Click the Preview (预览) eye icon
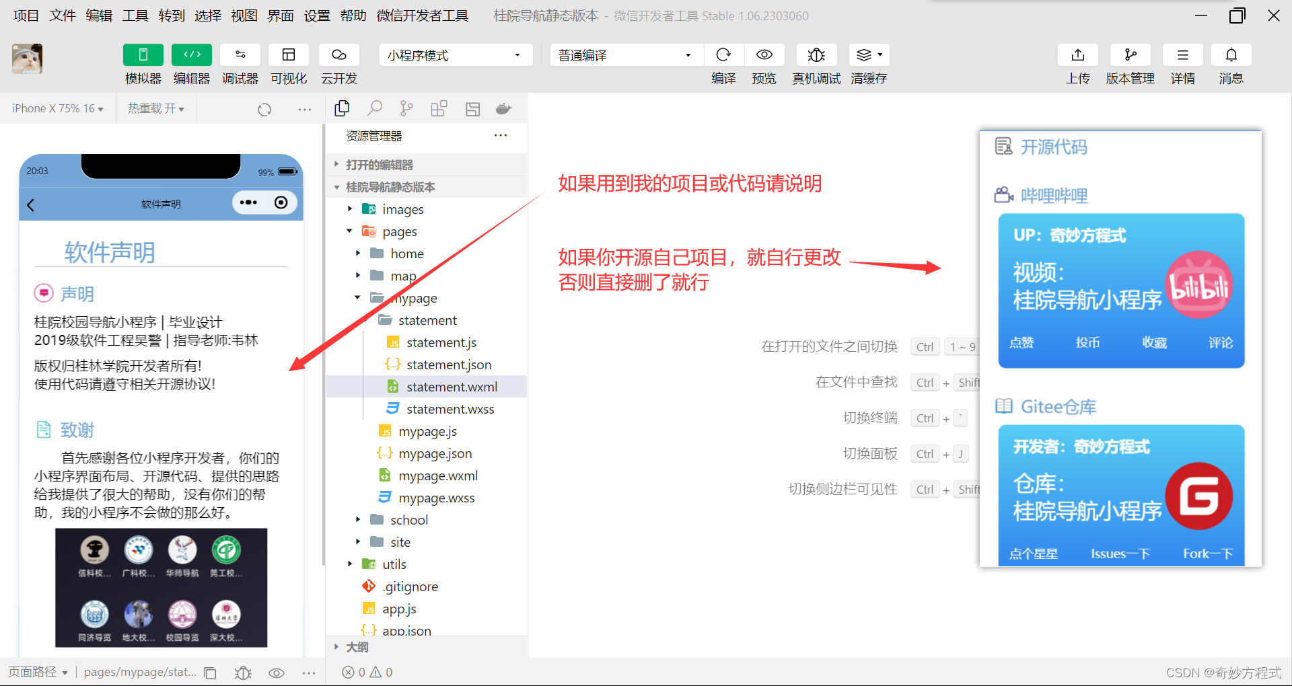Viewport: 1292px width, 686px height. (x=764, y=54)
